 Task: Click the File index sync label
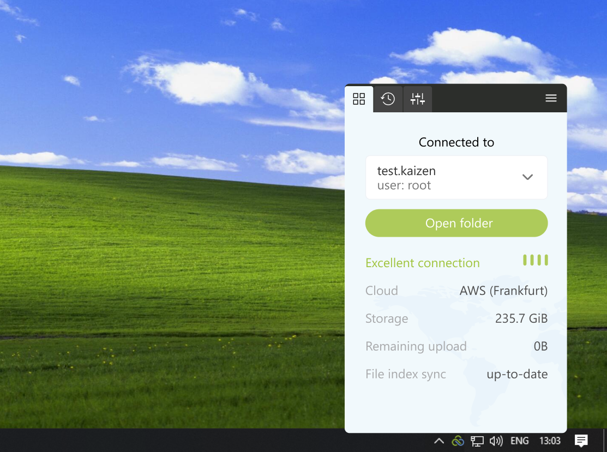point(405,374)
